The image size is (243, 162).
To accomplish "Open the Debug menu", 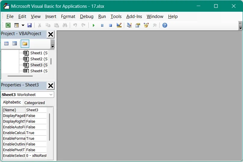I will click(x=87, y=16).
